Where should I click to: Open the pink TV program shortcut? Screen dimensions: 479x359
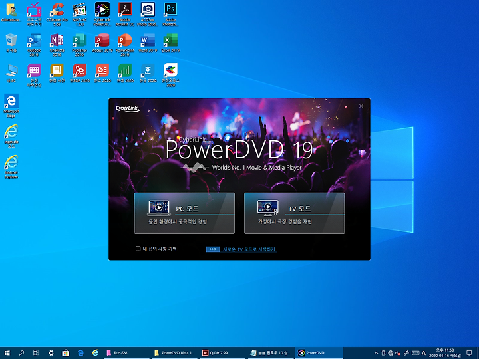[x=34, y=14]
